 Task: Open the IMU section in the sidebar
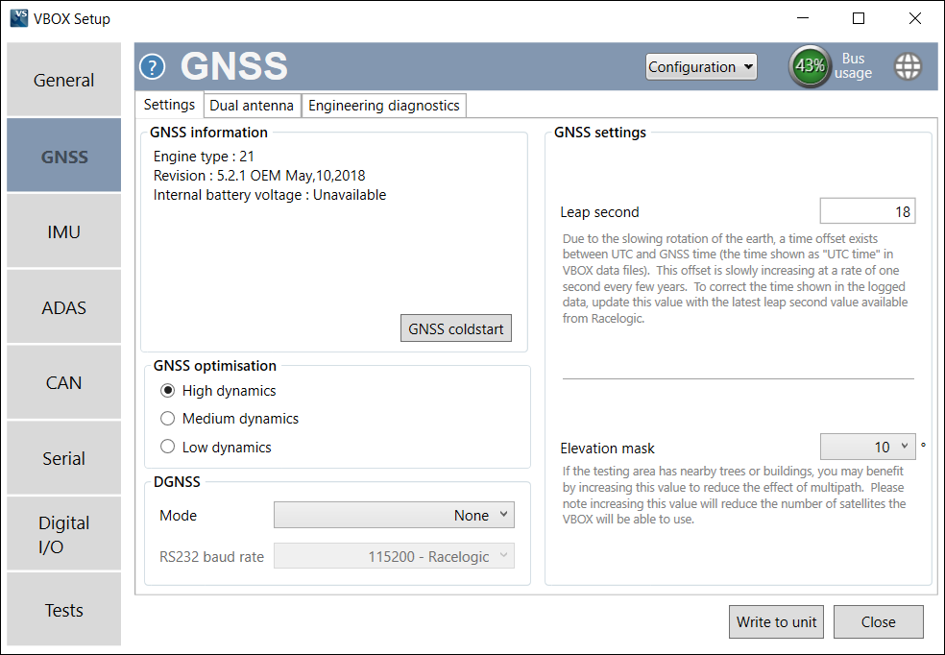[62, 230]
